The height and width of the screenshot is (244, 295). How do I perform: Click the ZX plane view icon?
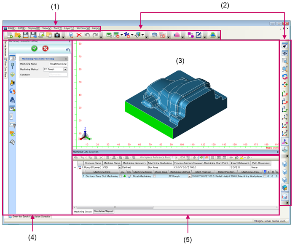284,102
